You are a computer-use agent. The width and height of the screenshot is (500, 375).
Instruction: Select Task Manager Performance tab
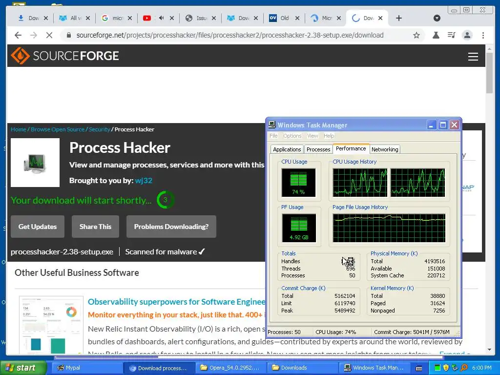pyautogui.click(x=351, y=148)
